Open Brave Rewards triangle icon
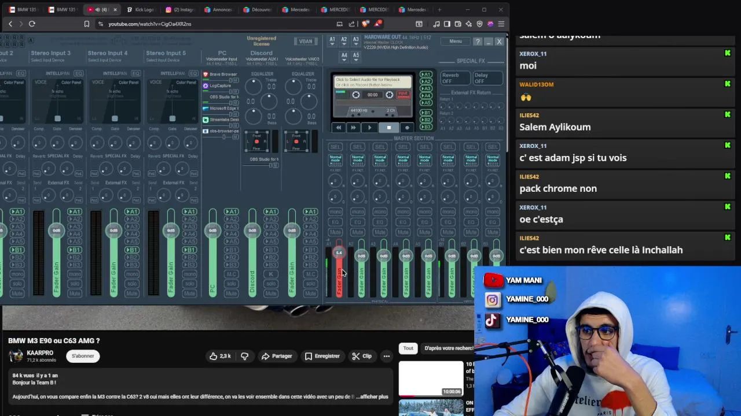The height and width of the screenshot is (416, 741). coord(377,24)
